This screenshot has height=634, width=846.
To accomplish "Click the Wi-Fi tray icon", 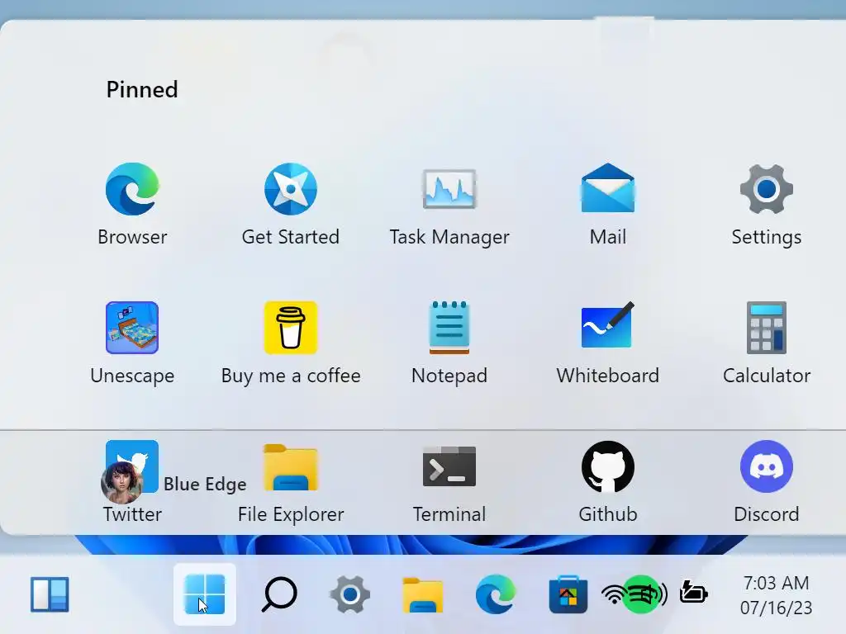I will [x=613, y=594].
